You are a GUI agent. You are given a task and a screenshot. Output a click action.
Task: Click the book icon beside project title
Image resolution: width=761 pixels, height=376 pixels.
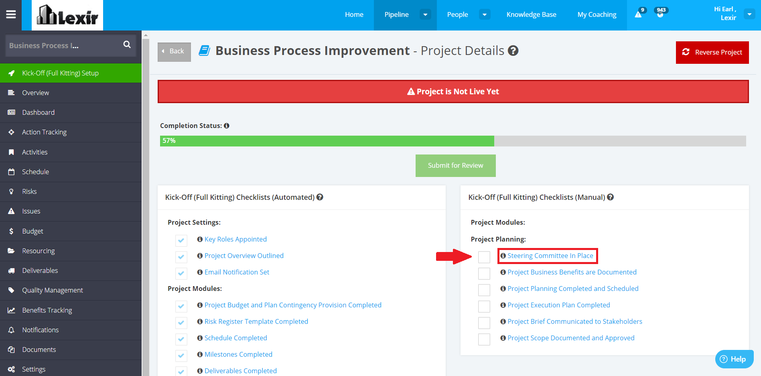coord(205,51)
